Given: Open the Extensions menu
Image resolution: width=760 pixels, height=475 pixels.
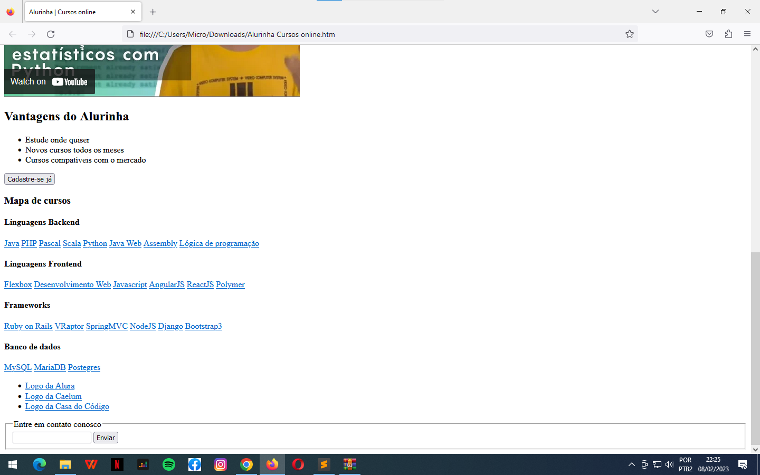Looking at the screenshot, I should (728, 34).
